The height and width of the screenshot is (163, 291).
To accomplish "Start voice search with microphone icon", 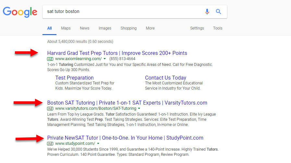I will (207, 11).
